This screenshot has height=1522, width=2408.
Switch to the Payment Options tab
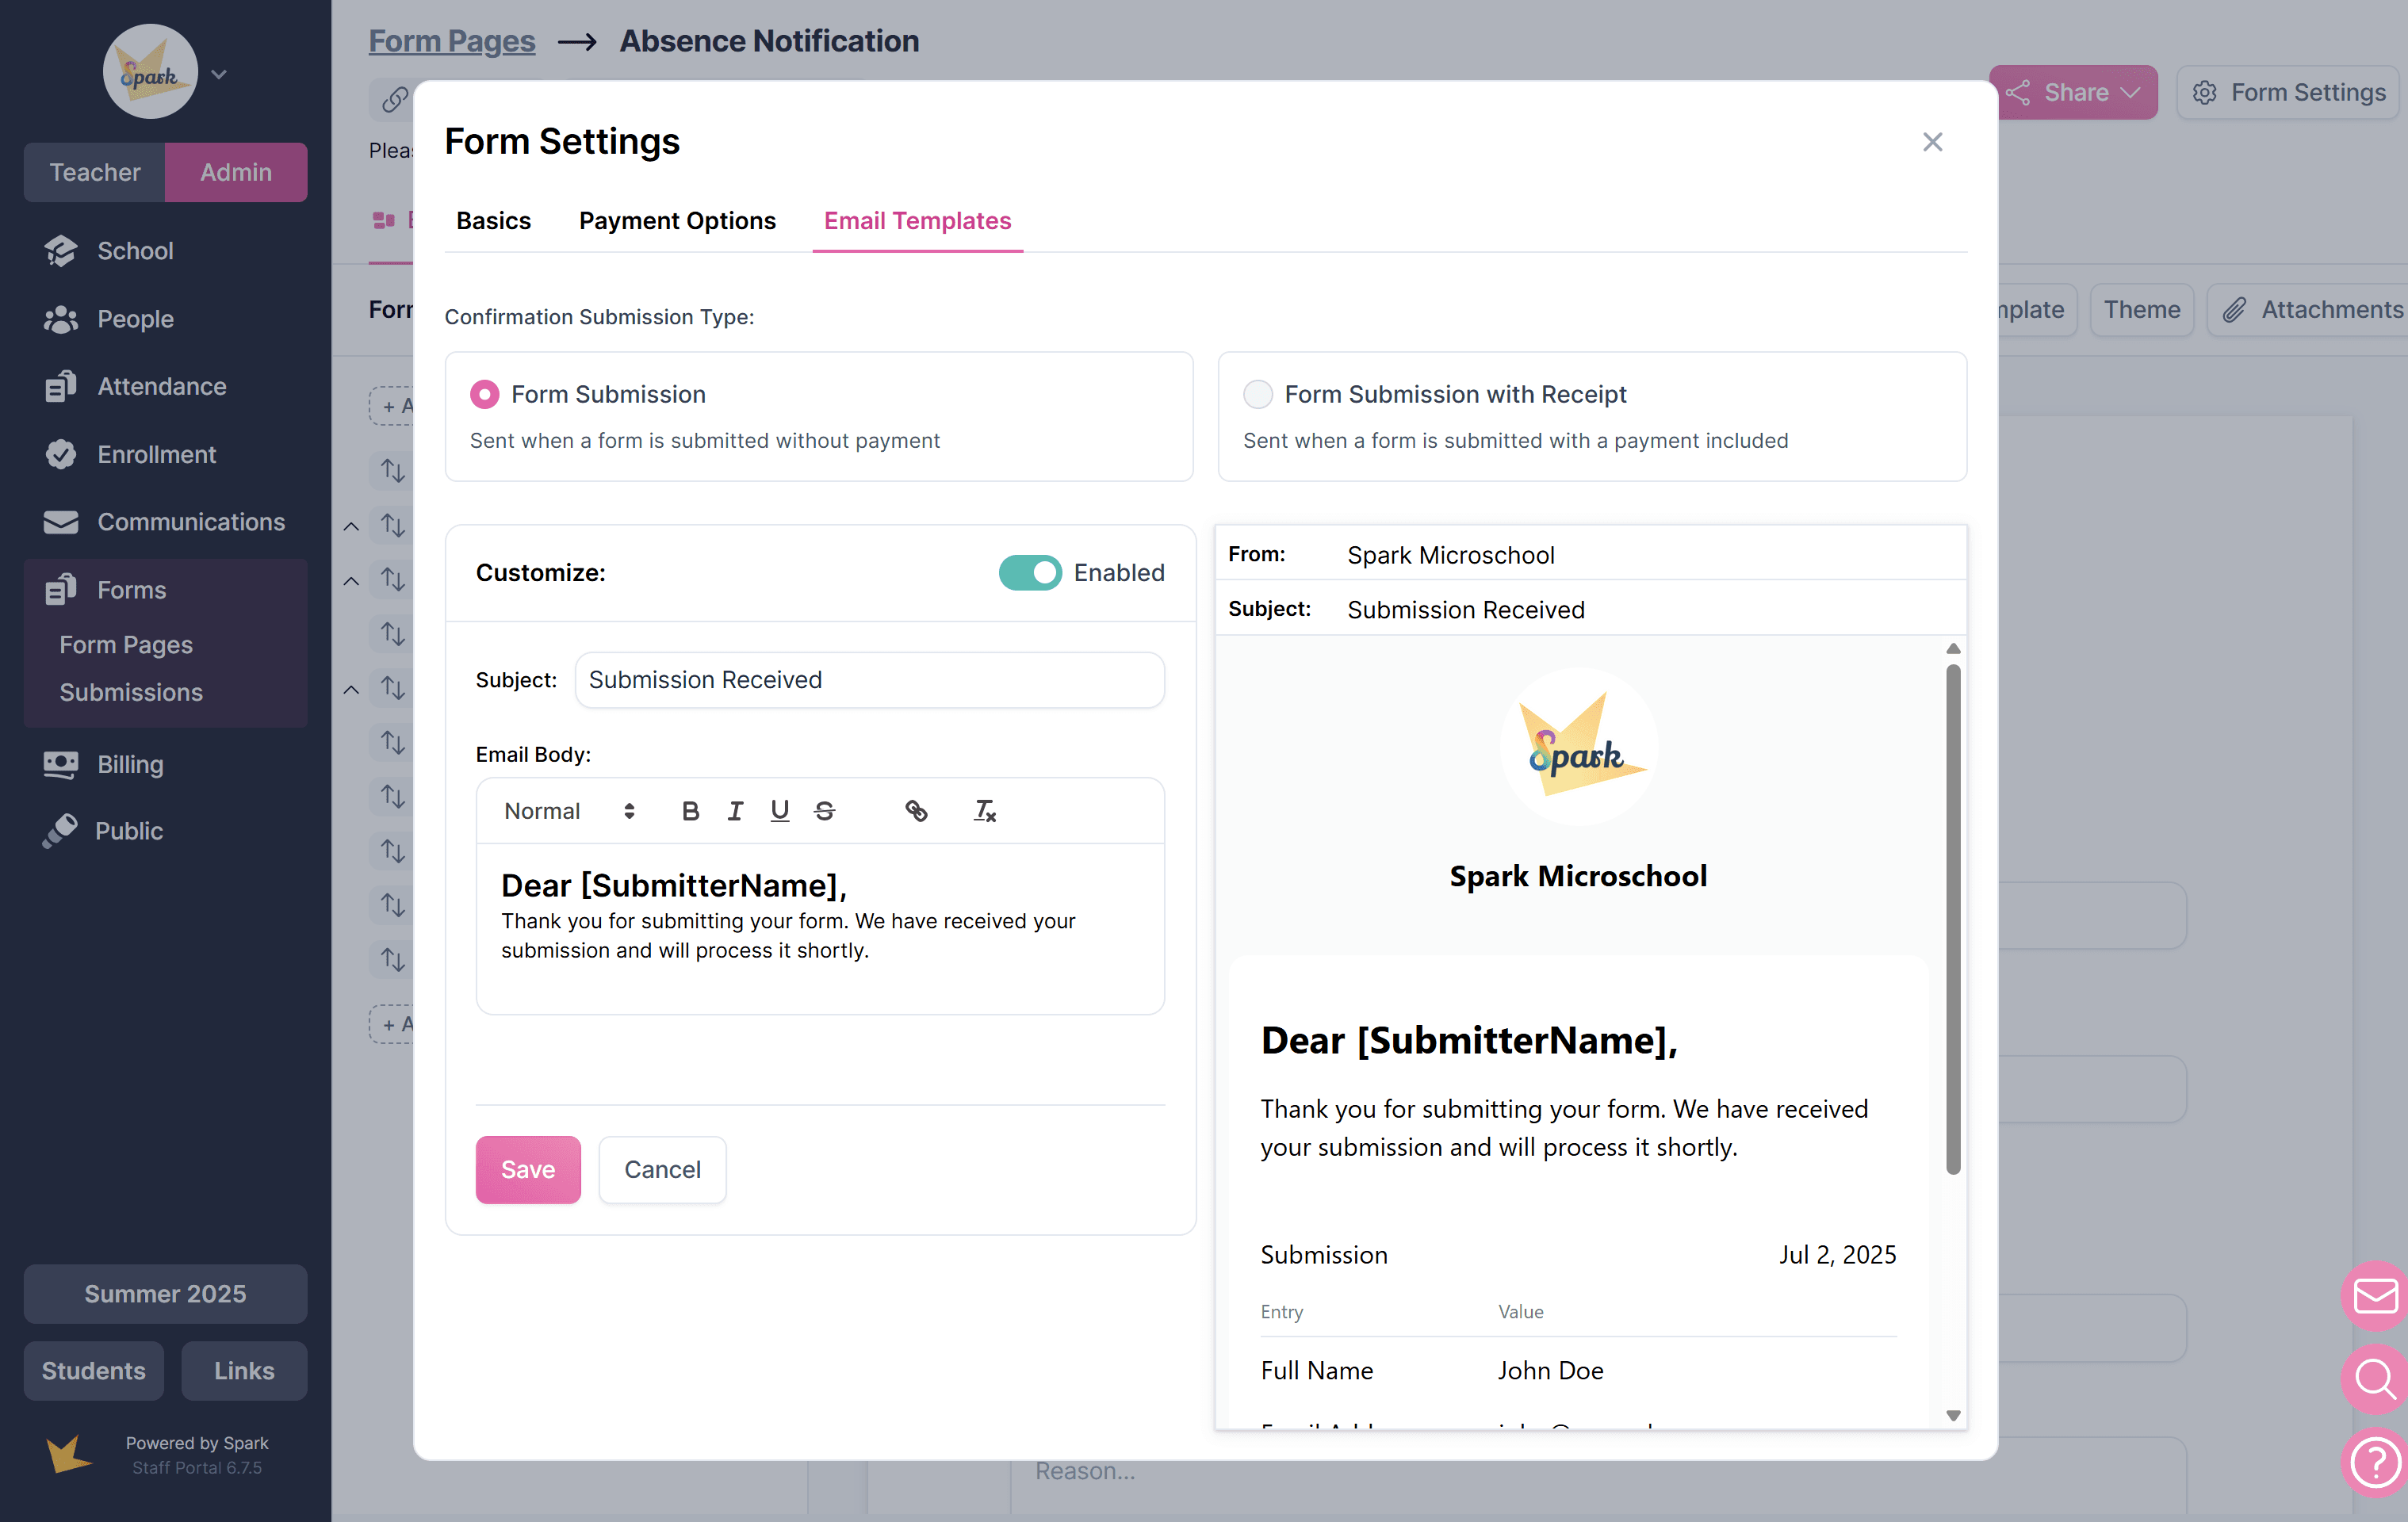(x=677, y=221)
